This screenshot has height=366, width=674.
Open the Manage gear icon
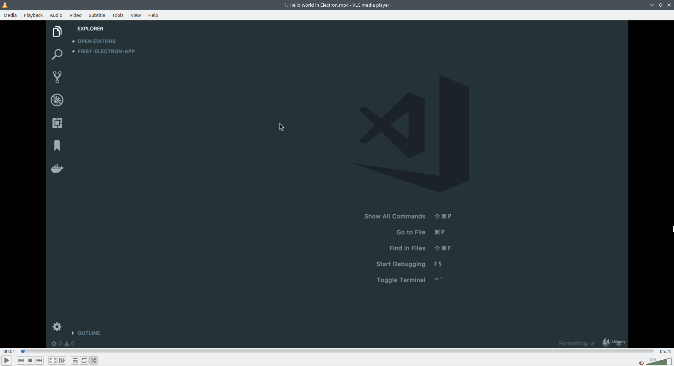[x=57, y=327]
